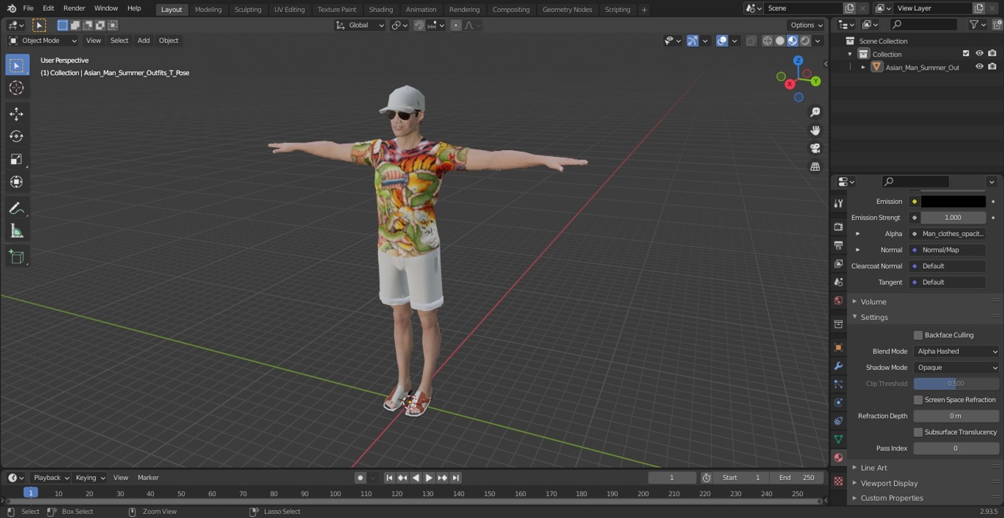1004x518 pixels.
Task: Select the Scale tool
Action: tap(17, 159)
